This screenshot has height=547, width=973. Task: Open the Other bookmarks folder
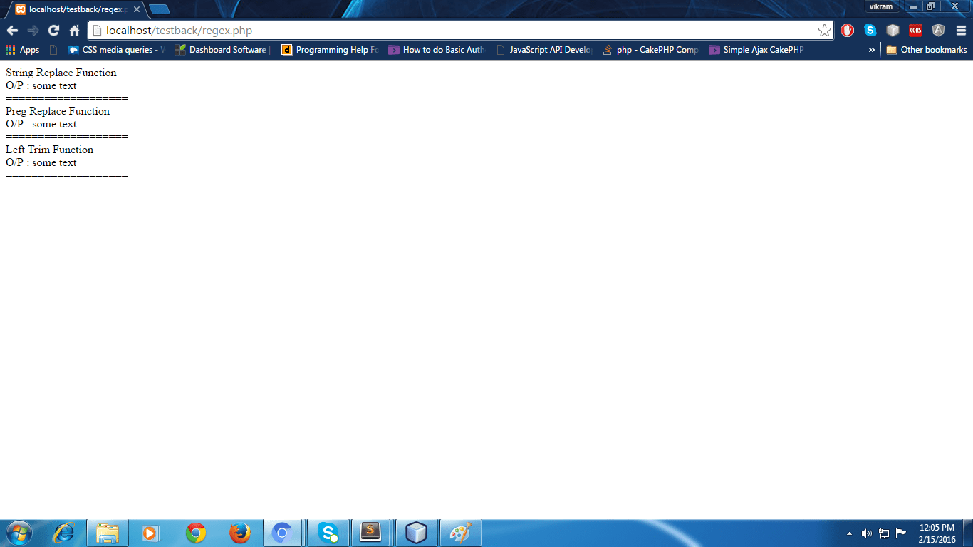tap(926, 50)
